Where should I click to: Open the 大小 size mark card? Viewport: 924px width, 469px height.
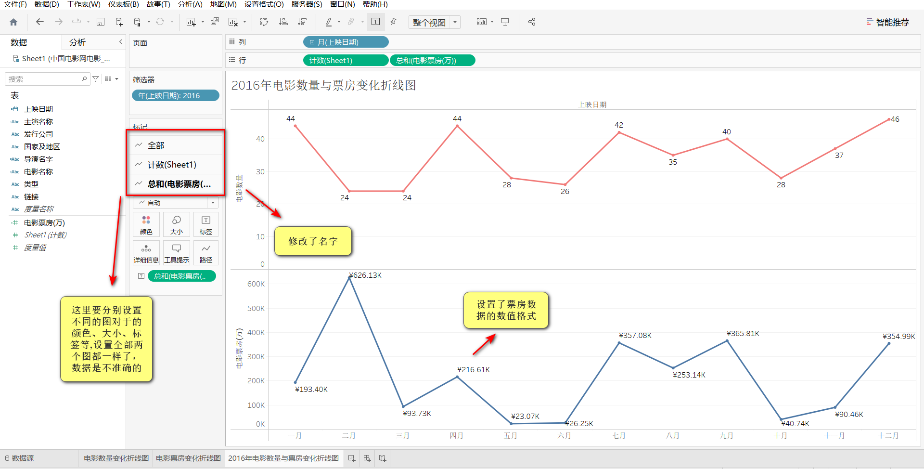click(x=177, y=225)
